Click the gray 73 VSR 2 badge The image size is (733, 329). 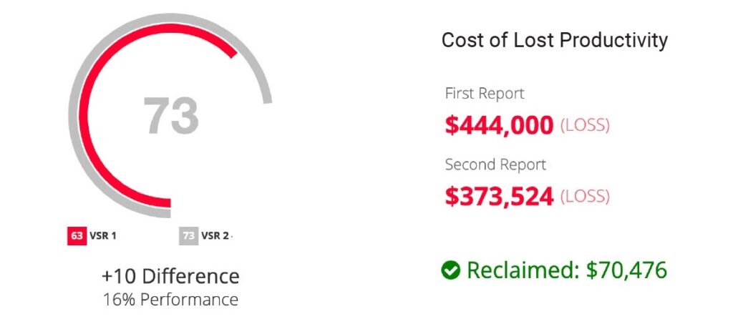coord(188,235)
